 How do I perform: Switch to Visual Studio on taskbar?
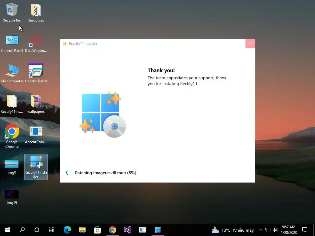128,230
